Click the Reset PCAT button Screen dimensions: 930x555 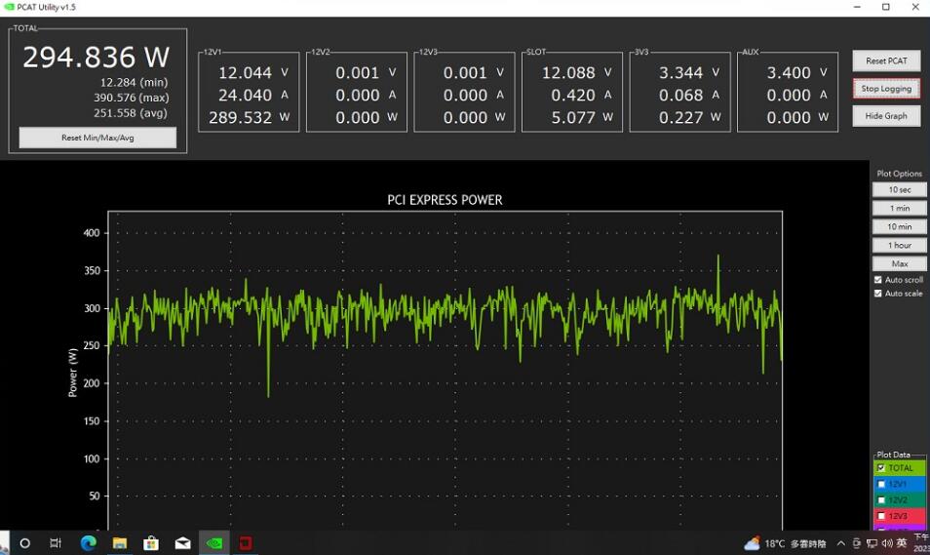887,60
